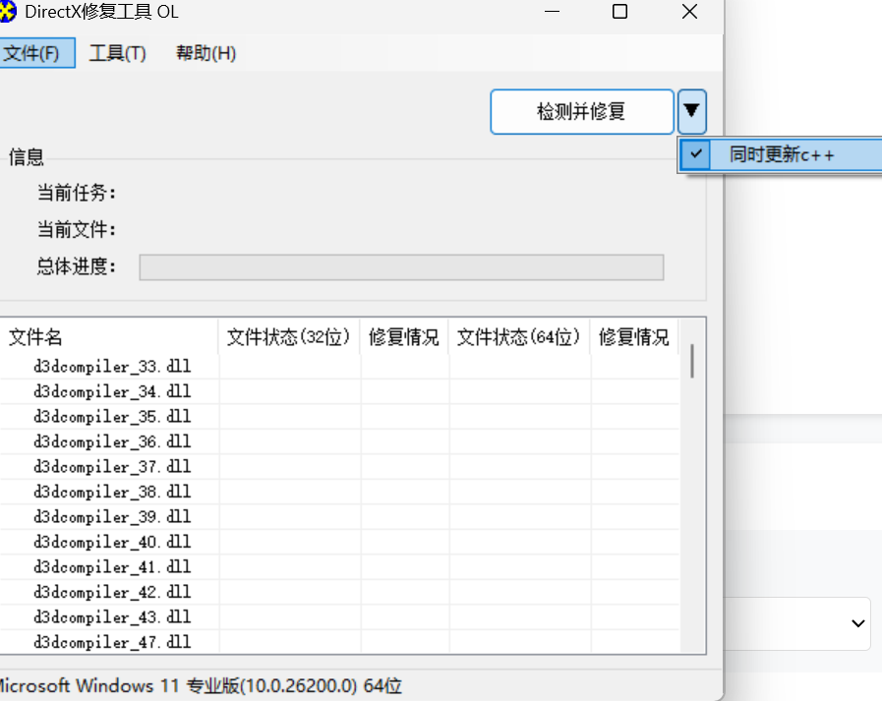The height and width of the screenshot is (701, 882).
Task: Toggle the 同时更新c++ checked option
Action: click(x=781, y=155)
